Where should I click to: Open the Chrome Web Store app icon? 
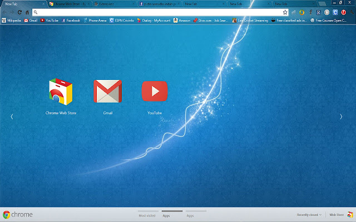[61, 92]
